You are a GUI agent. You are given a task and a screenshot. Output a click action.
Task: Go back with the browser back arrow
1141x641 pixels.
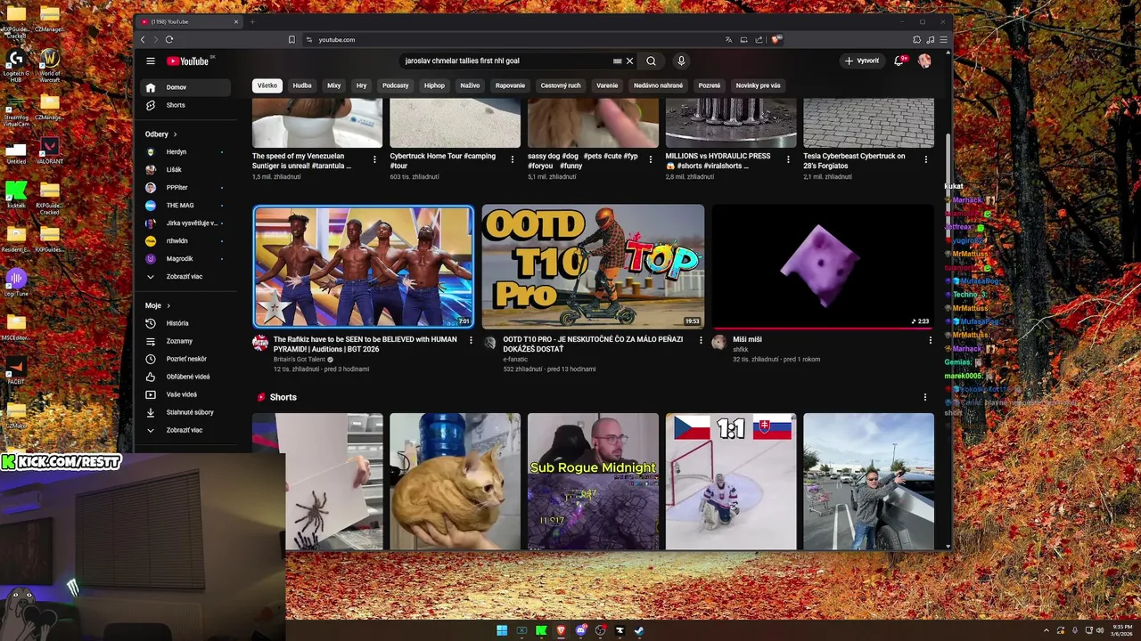click(143, 39)
